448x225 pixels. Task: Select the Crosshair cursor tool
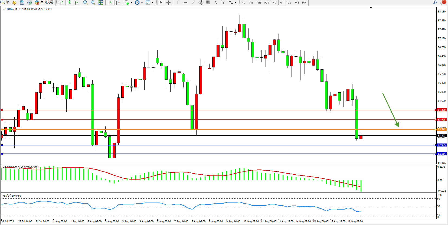tap(168, 2)
